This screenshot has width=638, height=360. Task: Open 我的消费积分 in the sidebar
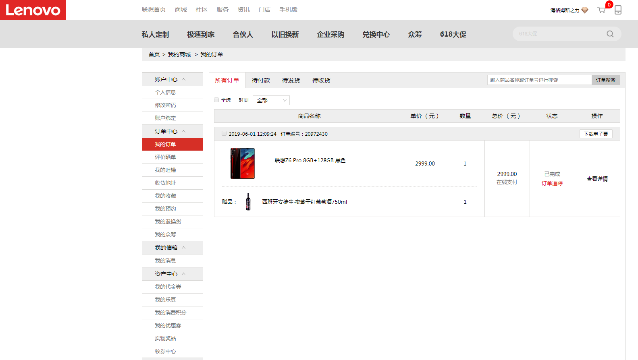coord(172,312)
